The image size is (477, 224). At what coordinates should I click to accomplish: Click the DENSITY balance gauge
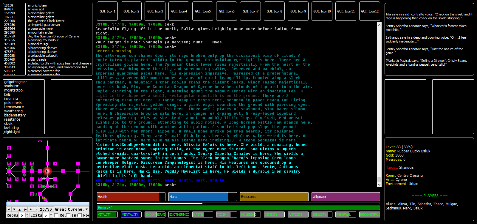point(274,214)
